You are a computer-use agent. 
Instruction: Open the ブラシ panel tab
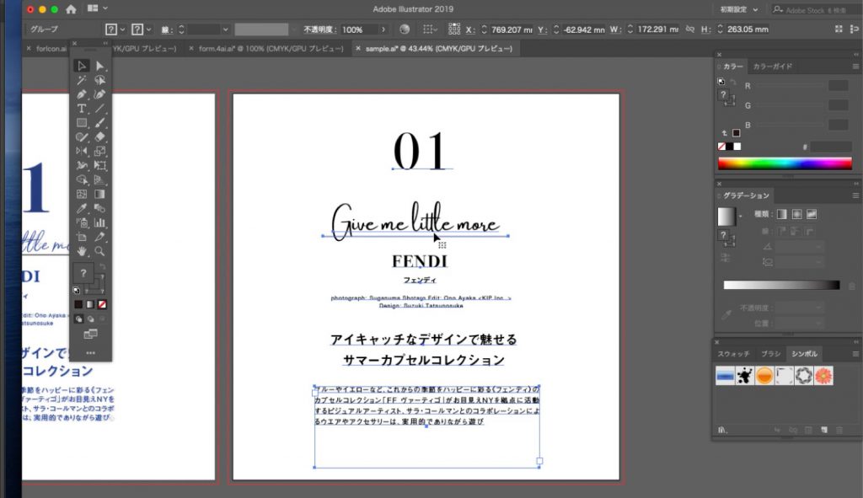coord(770,354)
